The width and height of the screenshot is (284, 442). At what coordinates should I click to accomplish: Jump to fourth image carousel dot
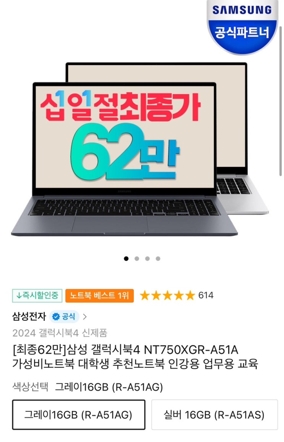click(158, 258)
